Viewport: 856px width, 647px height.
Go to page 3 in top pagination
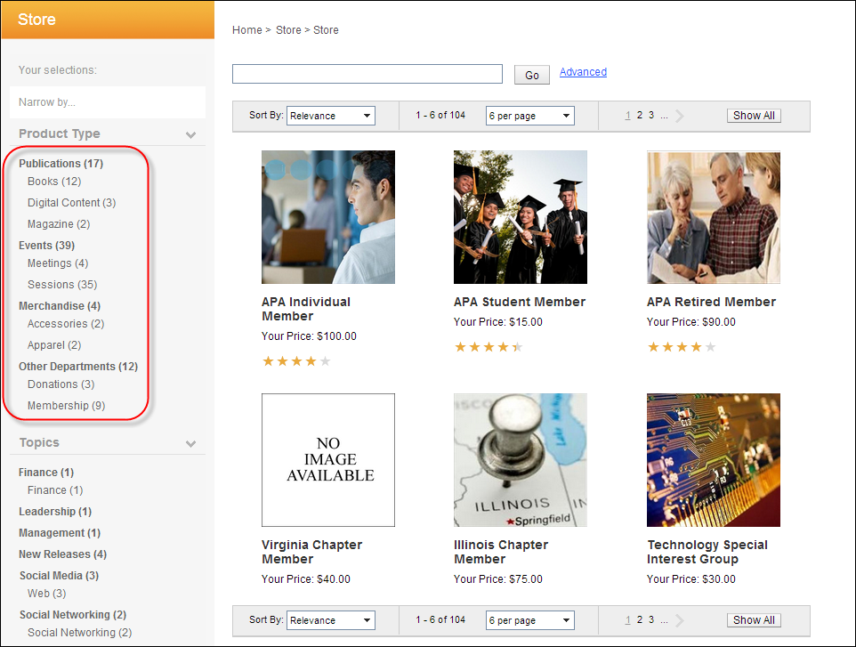pos(651,115)
